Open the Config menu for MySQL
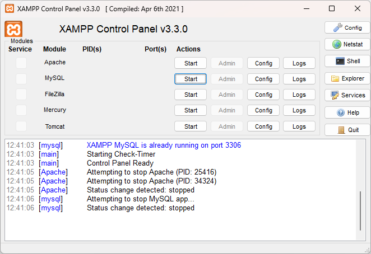Viewport: 371px width, 254px height. (263, 79)
